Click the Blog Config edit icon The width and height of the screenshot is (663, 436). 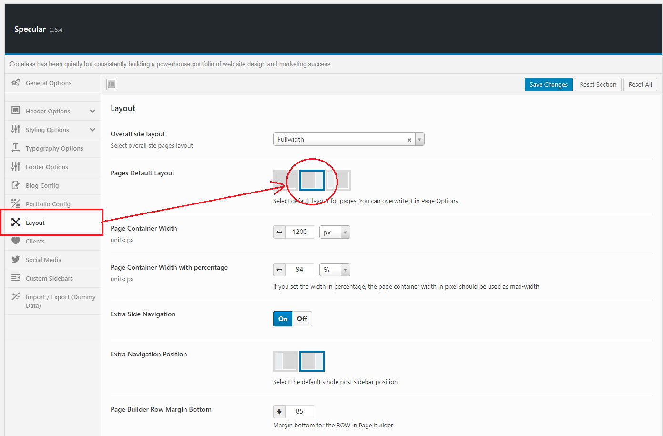16,185
